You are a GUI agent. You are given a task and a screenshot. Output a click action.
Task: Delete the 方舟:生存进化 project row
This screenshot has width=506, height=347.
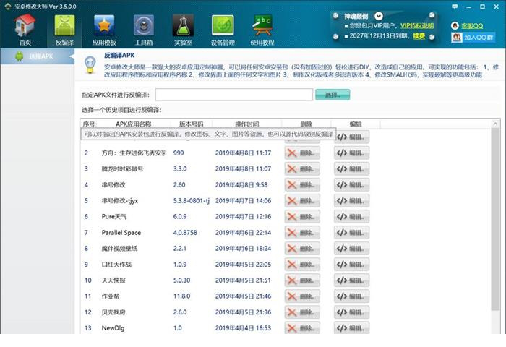[302, 153]
